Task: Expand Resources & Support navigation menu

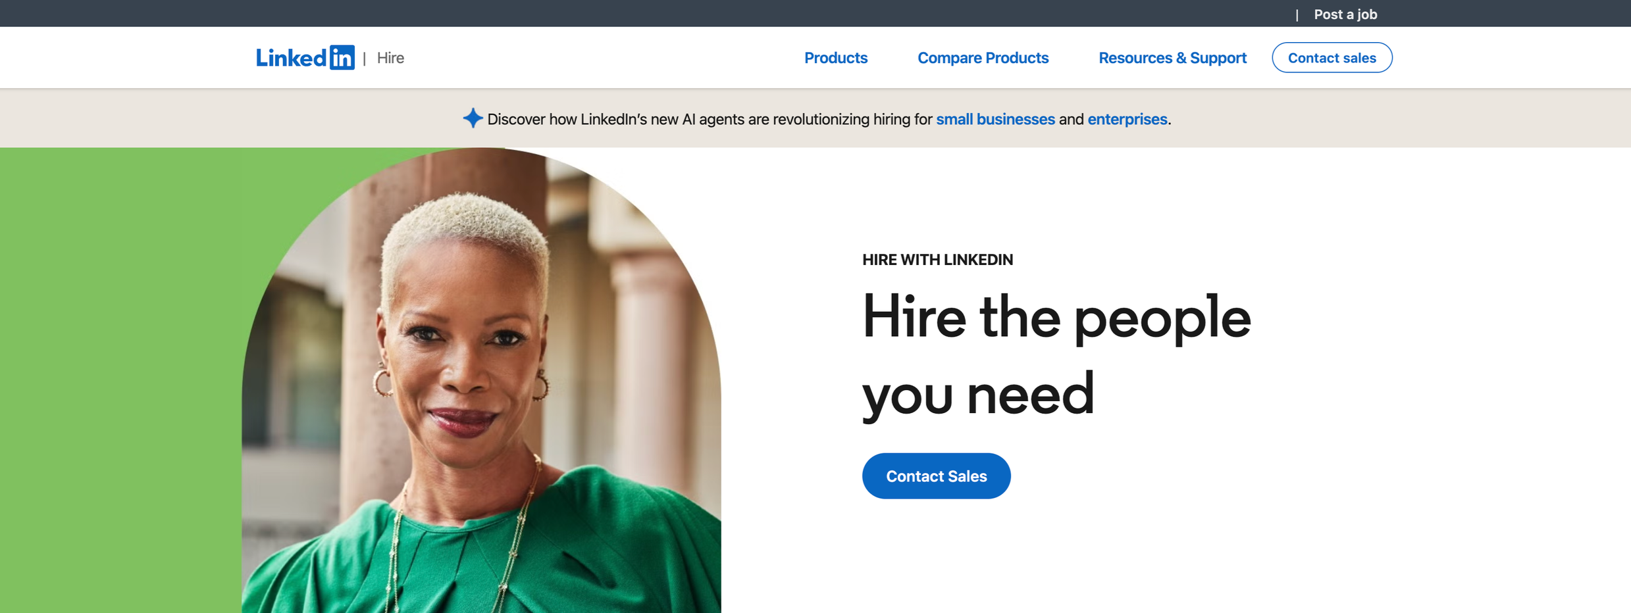Action: 1172,58
